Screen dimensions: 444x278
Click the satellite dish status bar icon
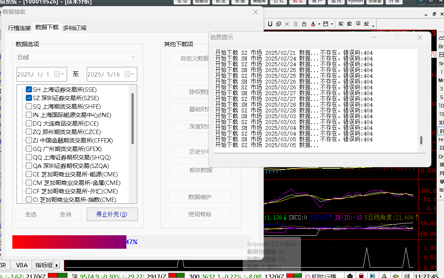pos(373,276)
